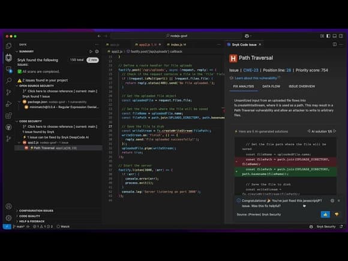Open the Run and Debug view icon
Viewport: 348px width, 261px height.
8,104
